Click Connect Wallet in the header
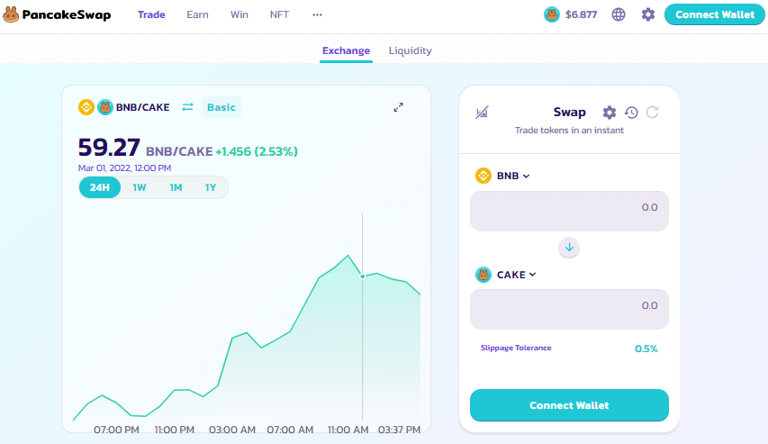768x444 pixels. coord(715,14)
